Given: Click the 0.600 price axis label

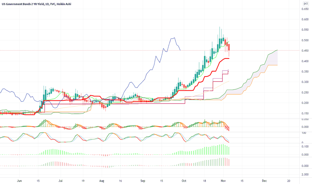Looking at the screenshot, I should 305,19.
